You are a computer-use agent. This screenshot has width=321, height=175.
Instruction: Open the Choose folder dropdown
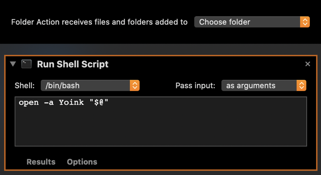tap(252, 22)
